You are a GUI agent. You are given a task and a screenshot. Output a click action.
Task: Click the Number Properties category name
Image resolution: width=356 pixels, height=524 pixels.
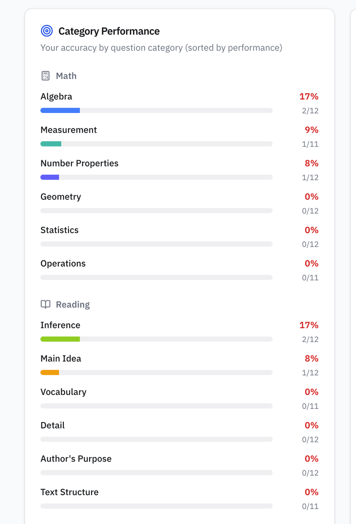coord(79,163)
